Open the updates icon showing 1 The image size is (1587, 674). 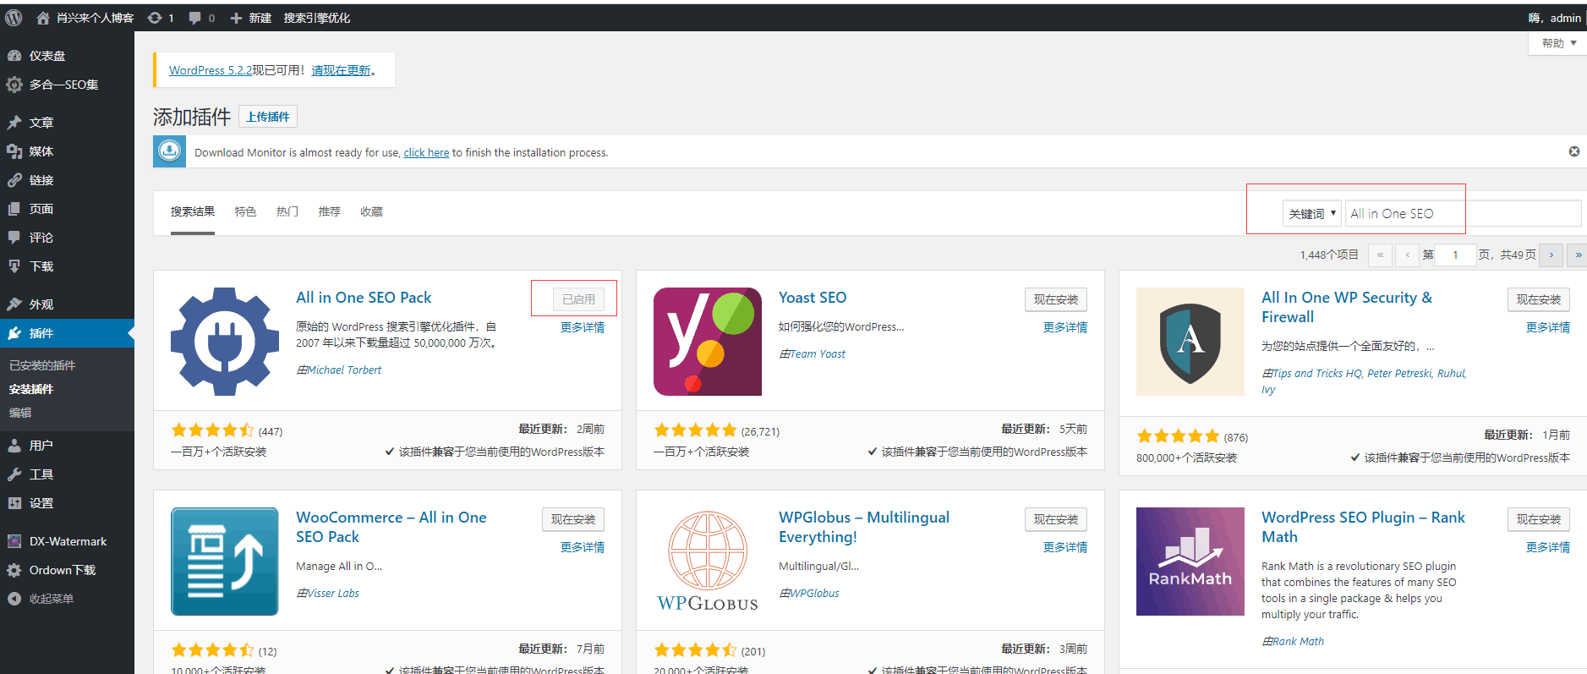pos(161,18)
